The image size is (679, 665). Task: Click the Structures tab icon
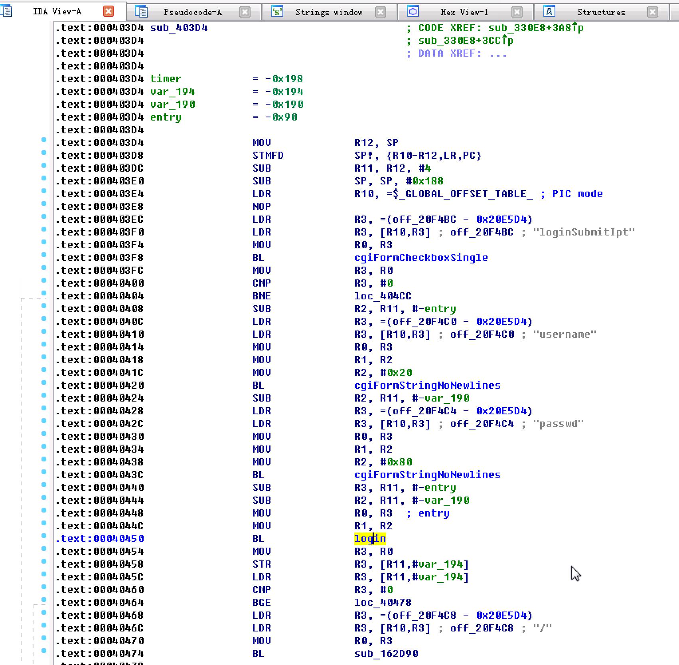pyautogui.click(x=549, y=12)
